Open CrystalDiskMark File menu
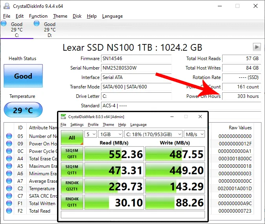 coord(63,125)
